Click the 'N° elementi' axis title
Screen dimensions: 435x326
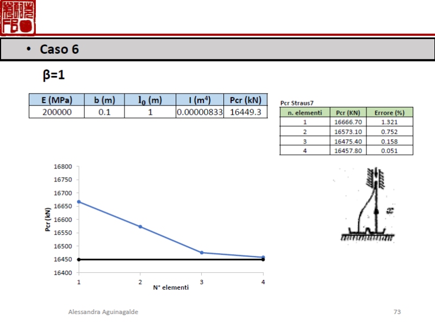pyautogui.click(x=171, y=287)
